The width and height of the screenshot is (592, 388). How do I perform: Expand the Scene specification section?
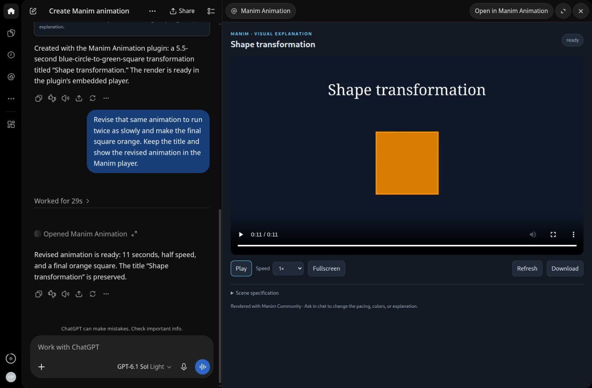click(255, 293)
